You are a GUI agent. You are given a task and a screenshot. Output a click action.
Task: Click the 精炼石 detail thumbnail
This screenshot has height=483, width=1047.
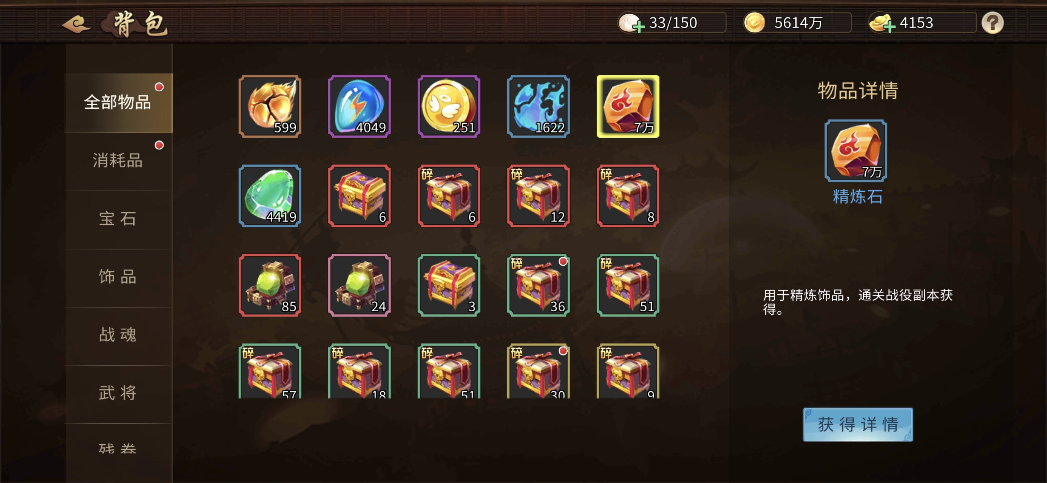(856, 151)
